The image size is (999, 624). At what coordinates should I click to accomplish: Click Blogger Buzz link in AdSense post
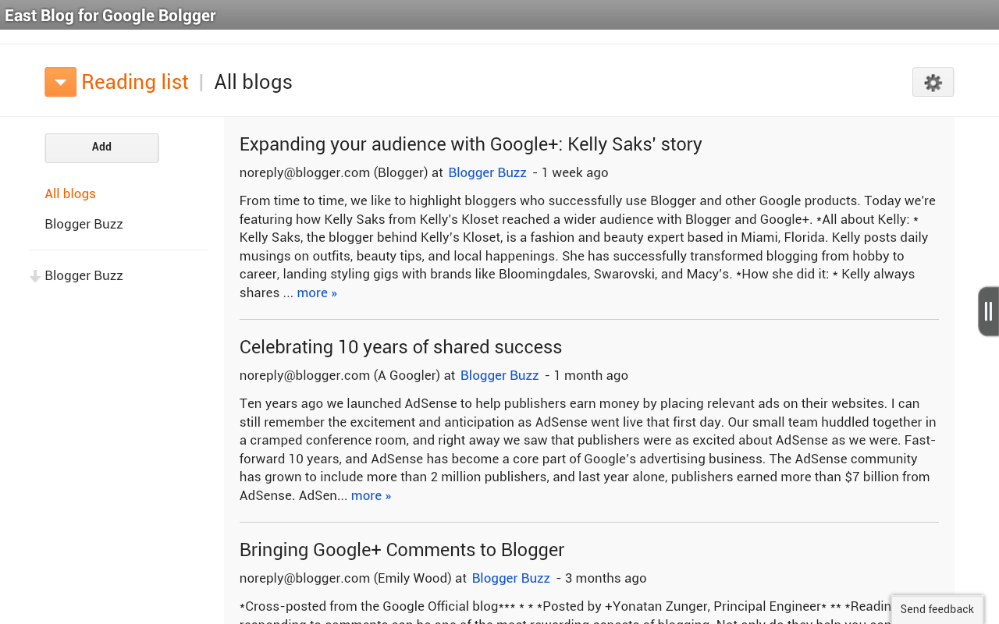tap(499, 375)
